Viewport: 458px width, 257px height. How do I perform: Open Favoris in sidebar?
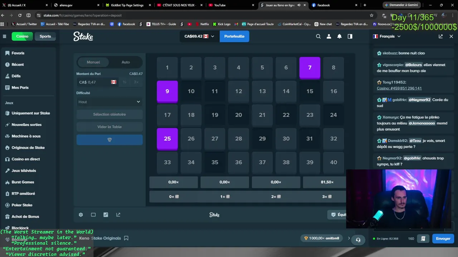[29, 53]
